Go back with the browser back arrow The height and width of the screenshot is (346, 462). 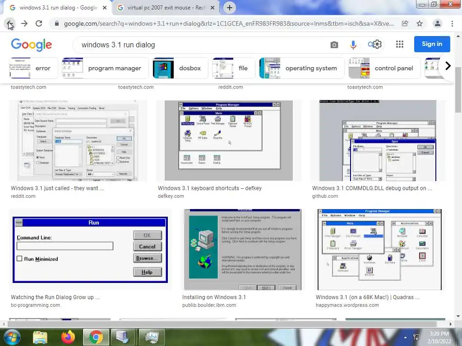tap(10, 23)
